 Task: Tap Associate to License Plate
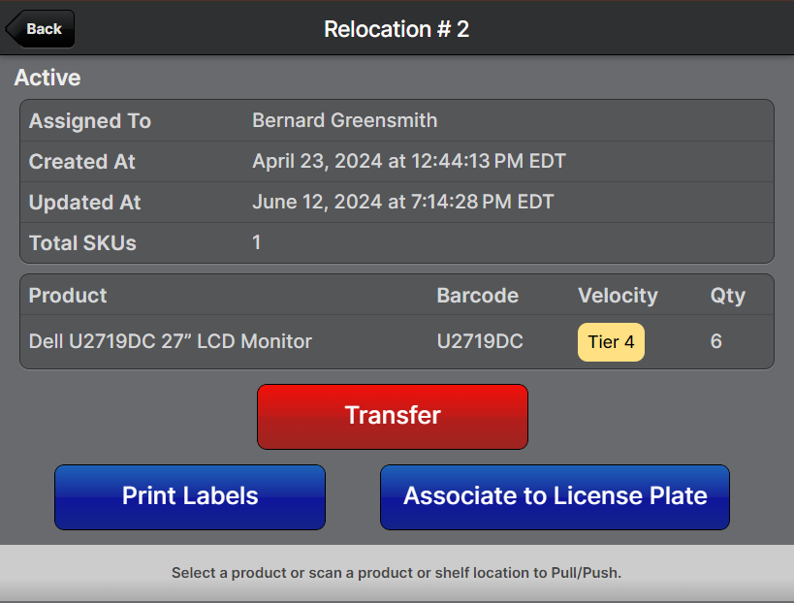[x=555, y=496]
